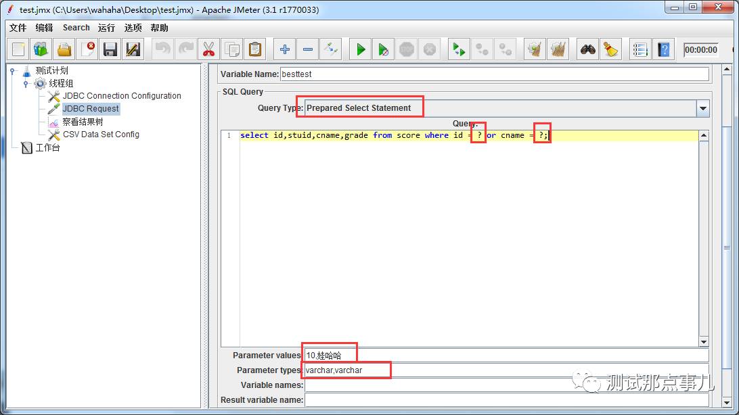Click the Parameter values field

pos(507,356)
